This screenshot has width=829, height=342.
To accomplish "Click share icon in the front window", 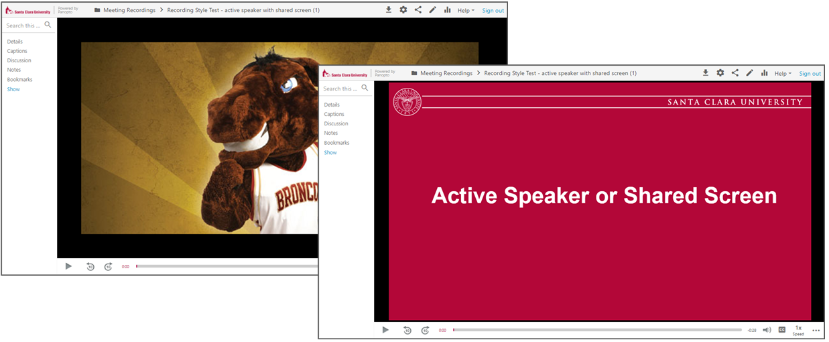I will (735, 73).
